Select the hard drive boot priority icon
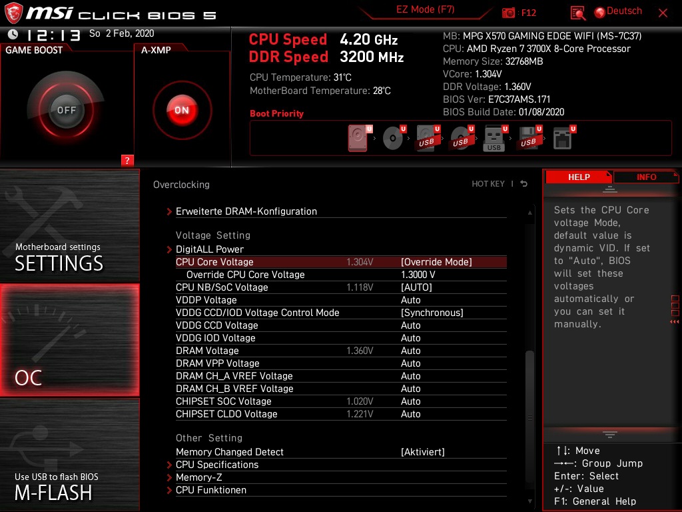This screenshot has width=682, height=512. (x=358, y=138)
